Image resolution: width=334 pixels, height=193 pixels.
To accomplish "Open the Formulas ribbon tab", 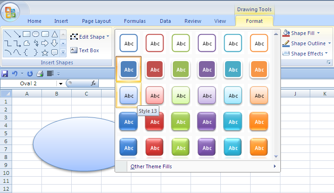I will coord(135,21).
